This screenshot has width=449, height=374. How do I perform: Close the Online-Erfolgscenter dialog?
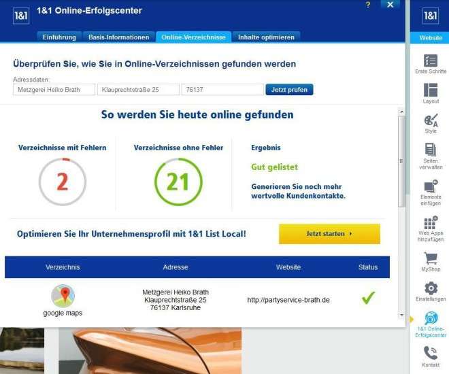click(390, 5)
